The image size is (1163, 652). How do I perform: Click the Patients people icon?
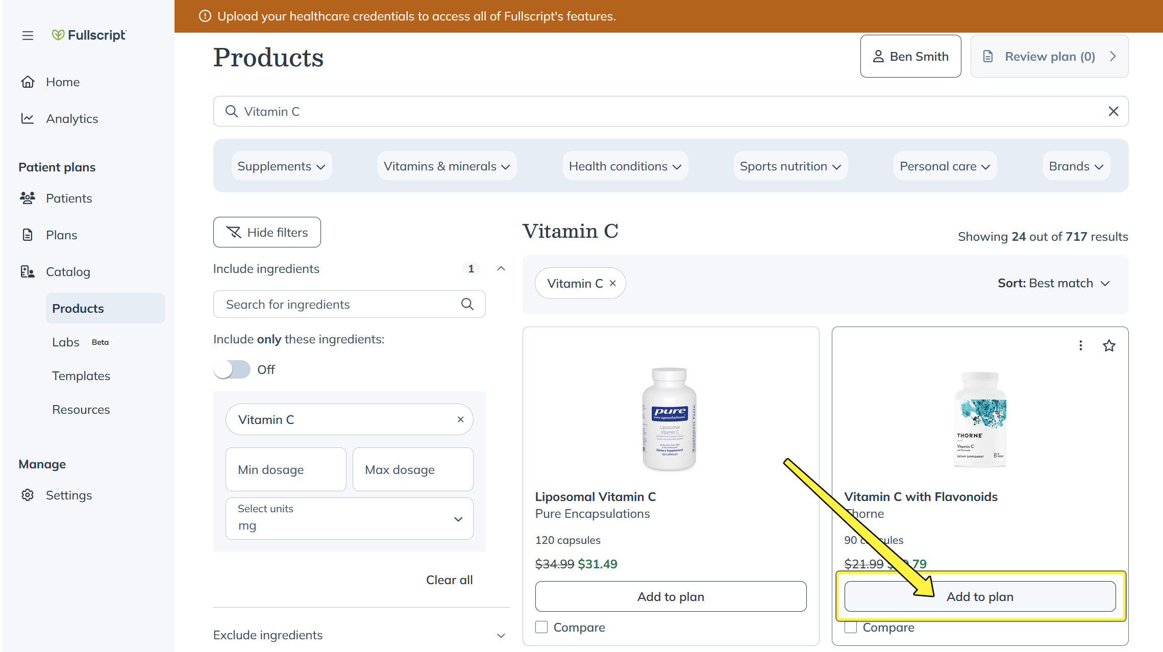coord(28,198)
